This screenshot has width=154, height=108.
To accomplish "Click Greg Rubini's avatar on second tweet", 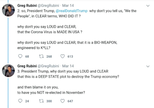I will [x=8, y=71].
